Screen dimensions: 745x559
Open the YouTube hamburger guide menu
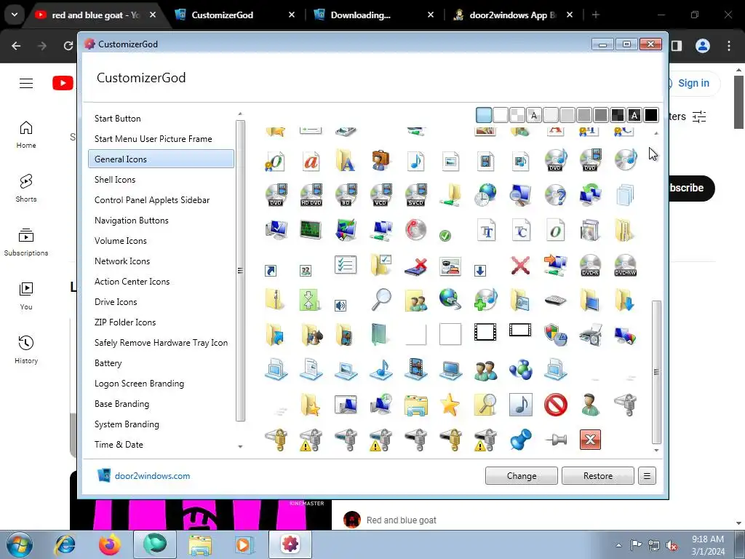tap(26, 83)
